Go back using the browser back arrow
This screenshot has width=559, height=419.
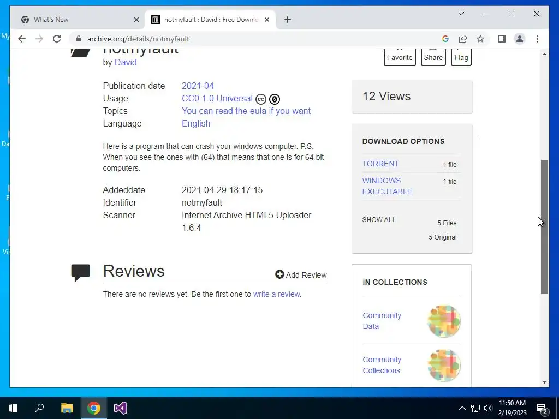(22, 39)
